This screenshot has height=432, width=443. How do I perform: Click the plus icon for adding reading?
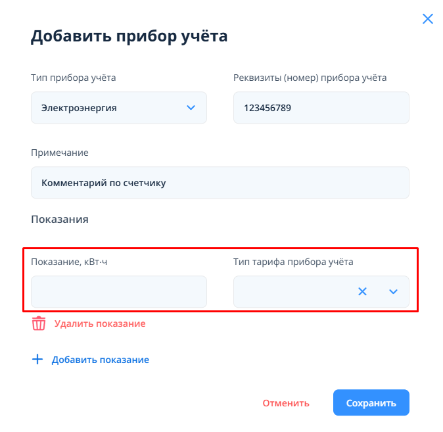37,360
